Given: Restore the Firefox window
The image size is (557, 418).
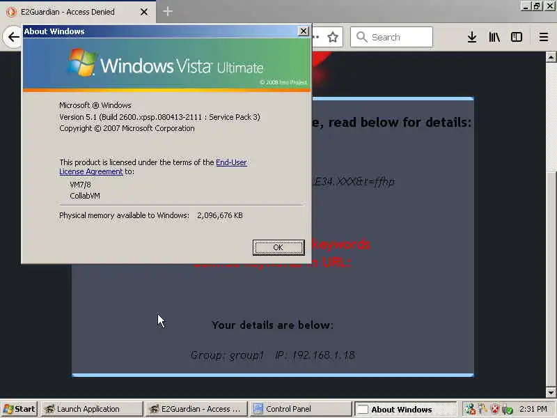Looking at the screenshot, I should [536, 6].
